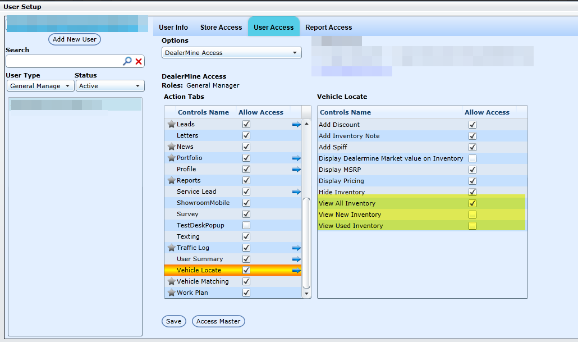This screenshot has width=578, height=342.
Task: Click the magnifier search icon
Action: (x=127, y=61)
